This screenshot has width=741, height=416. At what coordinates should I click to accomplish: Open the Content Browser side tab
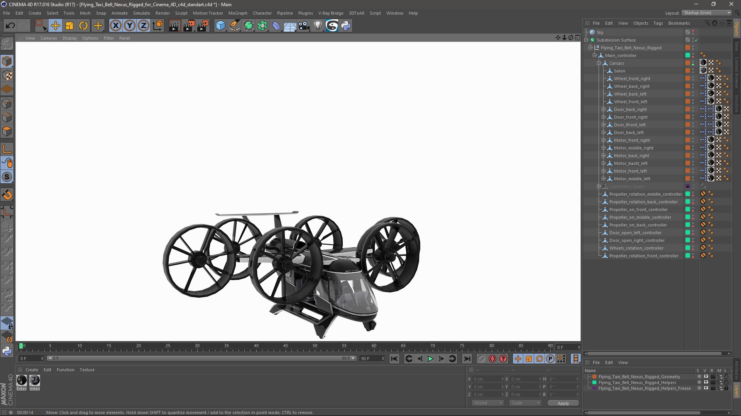click(x=737, y=73)
